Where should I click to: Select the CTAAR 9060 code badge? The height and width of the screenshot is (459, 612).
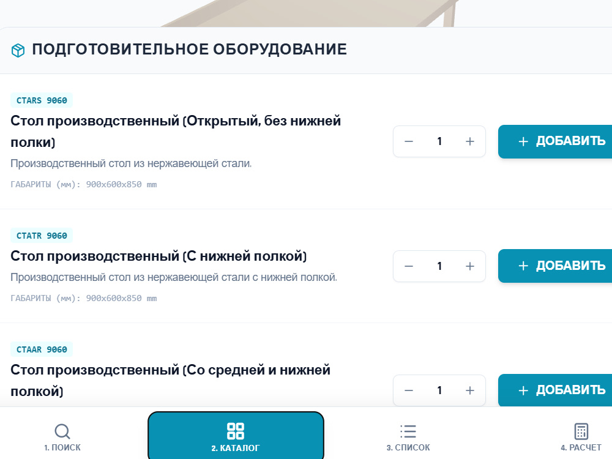point(42,349)
